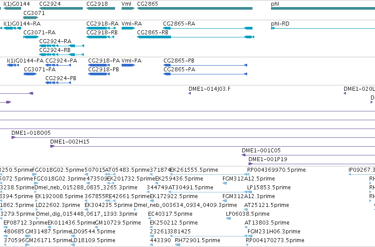Select the CG2924-PA protein label
The image size is (375, 247).
61,61
